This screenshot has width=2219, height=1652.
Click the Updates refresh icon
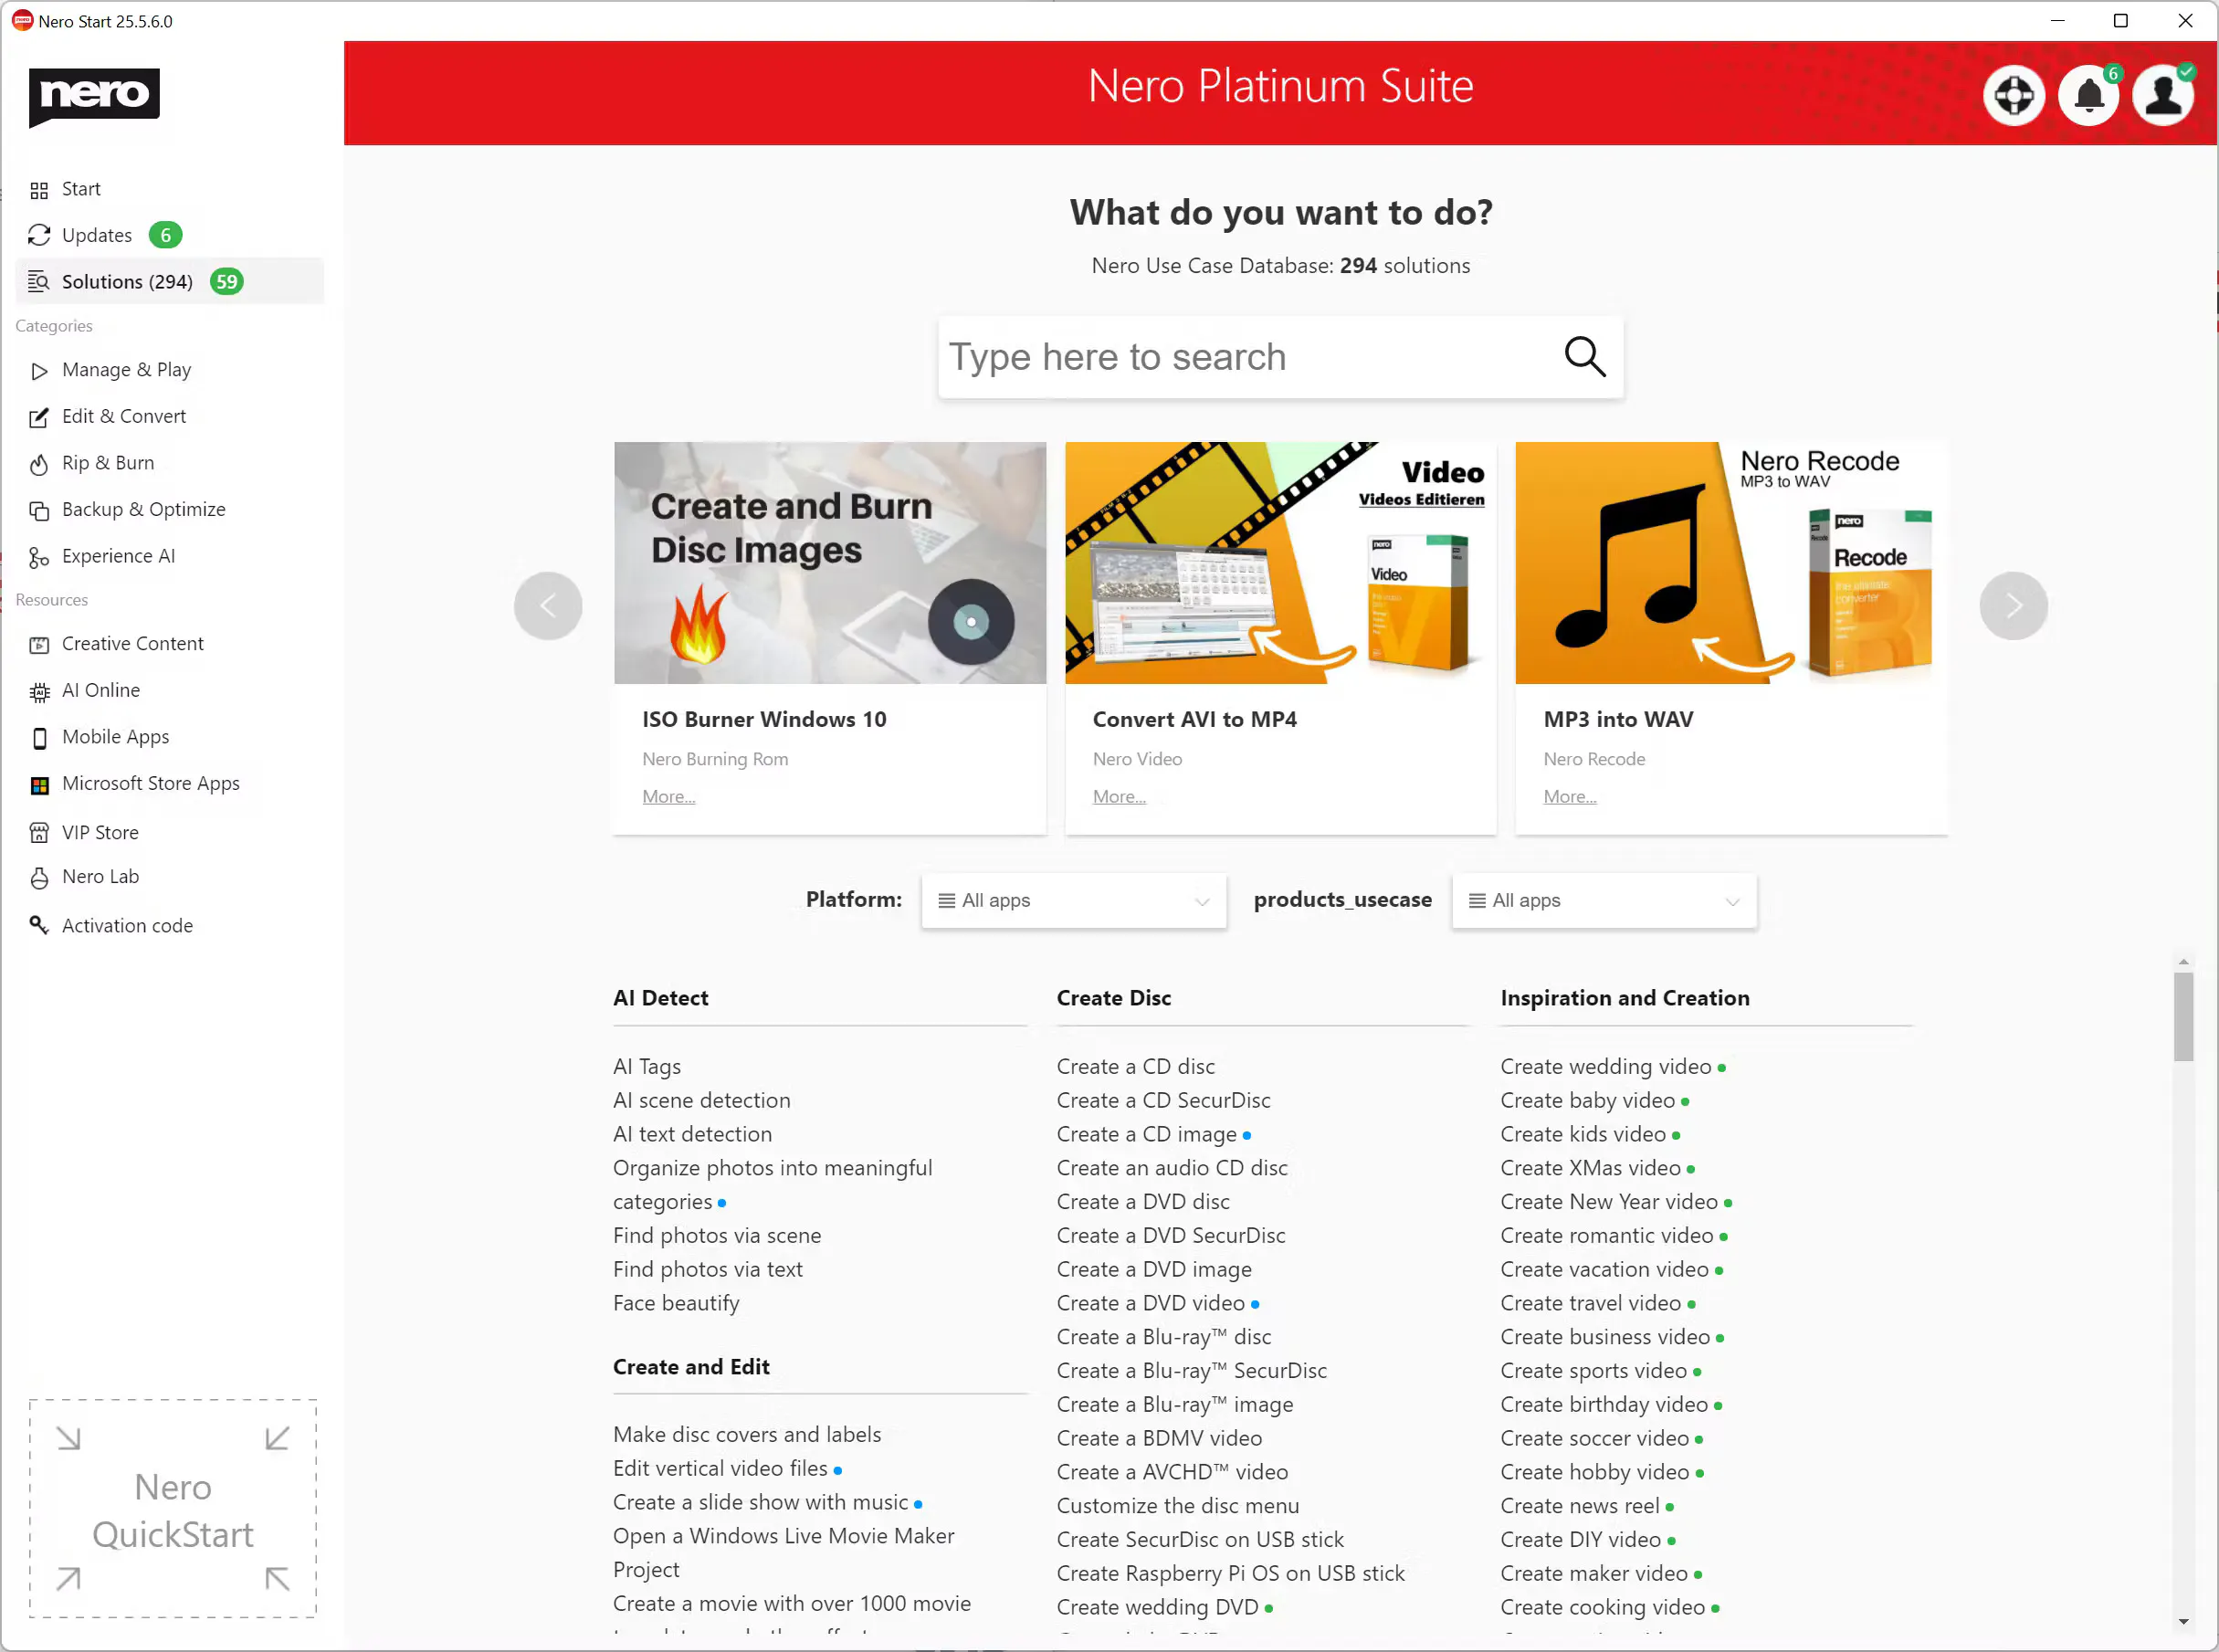pyautogui.click(x=39, y=235)
